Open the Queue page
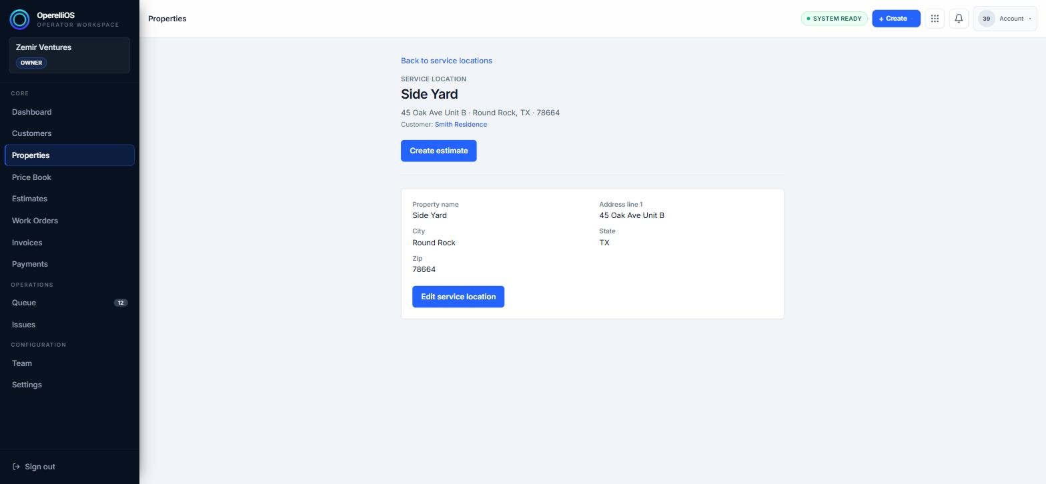1046x484 pixels. 69,303
